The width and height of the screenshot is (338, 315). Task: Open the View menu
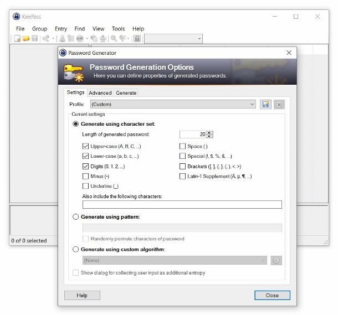point(98,29)
